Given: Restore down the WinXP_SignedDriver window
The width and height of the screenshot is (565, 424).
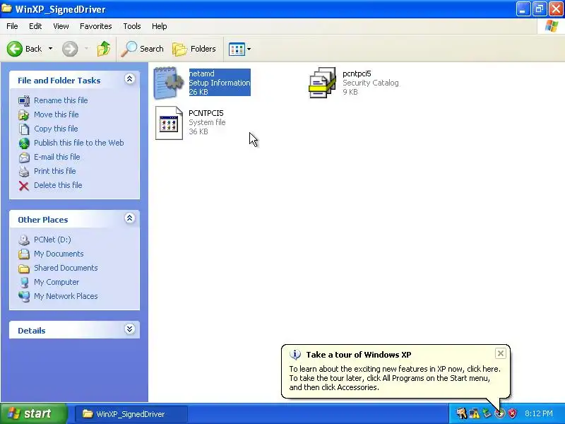Looking at the screenshot, I should tap(540, 9).
